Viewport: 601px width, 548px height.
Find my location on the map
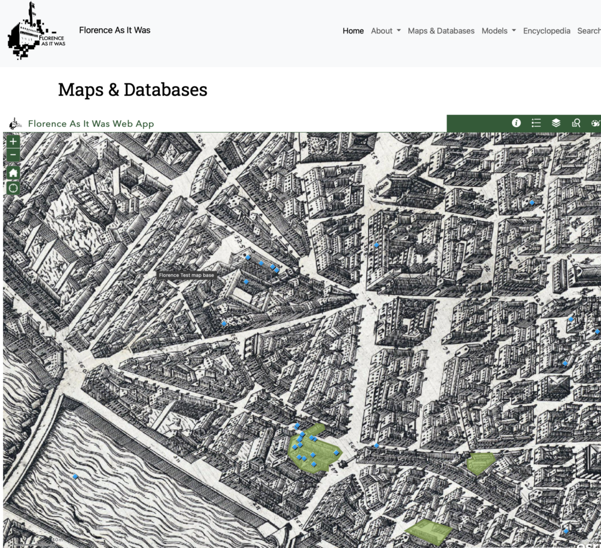13,188
